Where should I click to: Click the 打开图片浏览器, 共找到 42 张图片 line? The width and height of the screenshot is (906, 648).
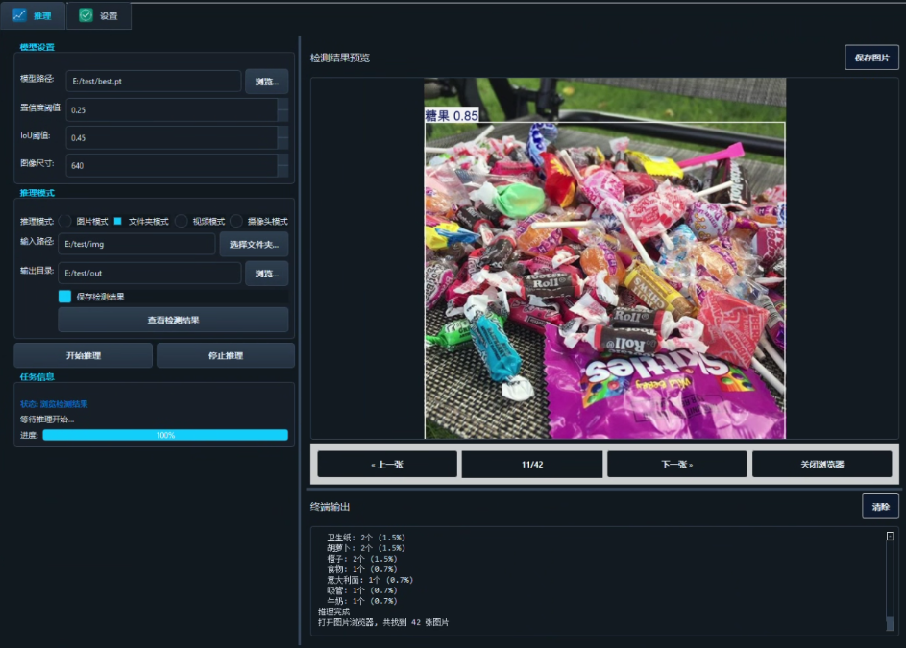pos(383,622)
